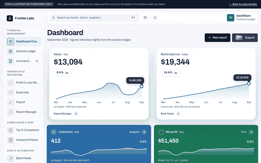Click the Analytics arrow icon on Customers card
The image size is (261, 163).
pyautogui.click(x=144, y=132)
